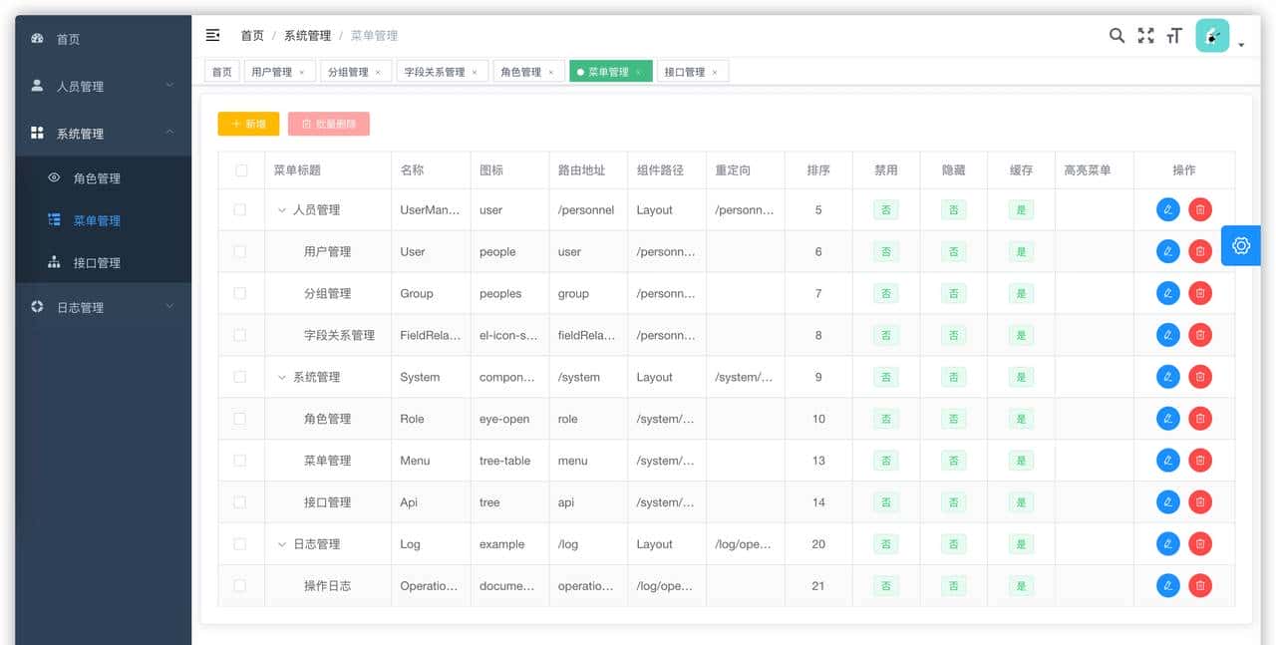Viewport: 1276px width, 645px height.
Task: Open the search icon in the top bar
Action: (x=1116, y=34)
